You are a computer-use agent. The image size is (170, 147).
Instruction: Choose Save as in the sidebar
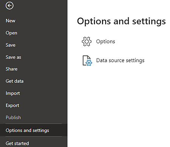[14, 57]
